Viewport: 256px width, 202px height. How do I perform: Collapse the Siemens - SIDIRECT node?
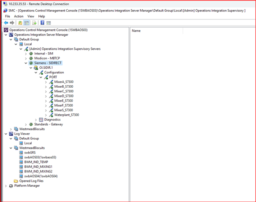tap(26, 63)
